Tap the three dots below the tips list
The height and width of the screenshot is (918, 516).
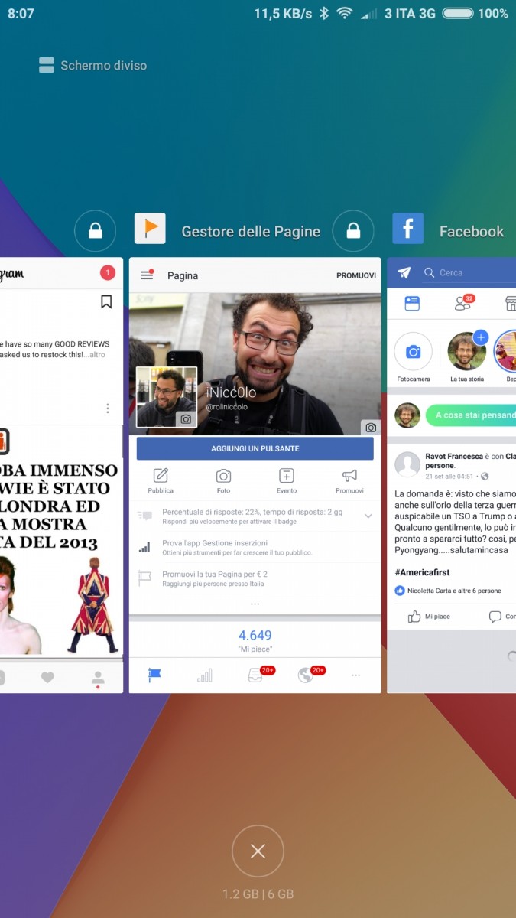(255, 604)
